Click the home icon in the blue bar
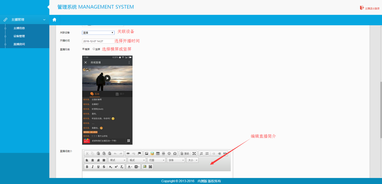The height and width of the screenshot is (184, 382). pos(54,20)
